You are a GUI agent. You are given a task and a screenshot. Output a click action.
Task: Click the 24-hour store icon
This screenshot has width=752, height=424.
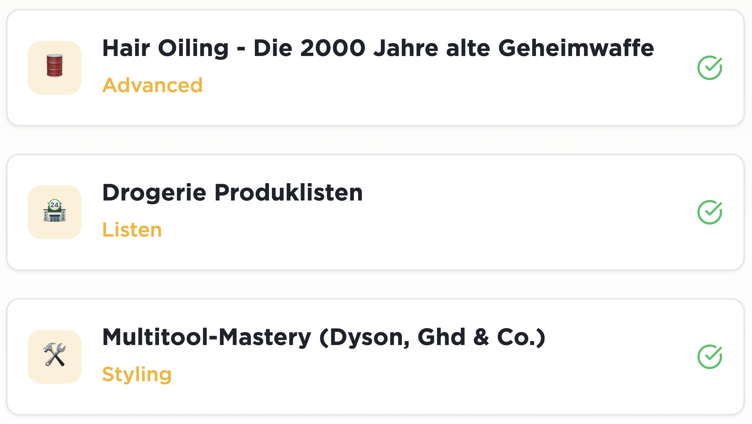[x=55, y=211]
